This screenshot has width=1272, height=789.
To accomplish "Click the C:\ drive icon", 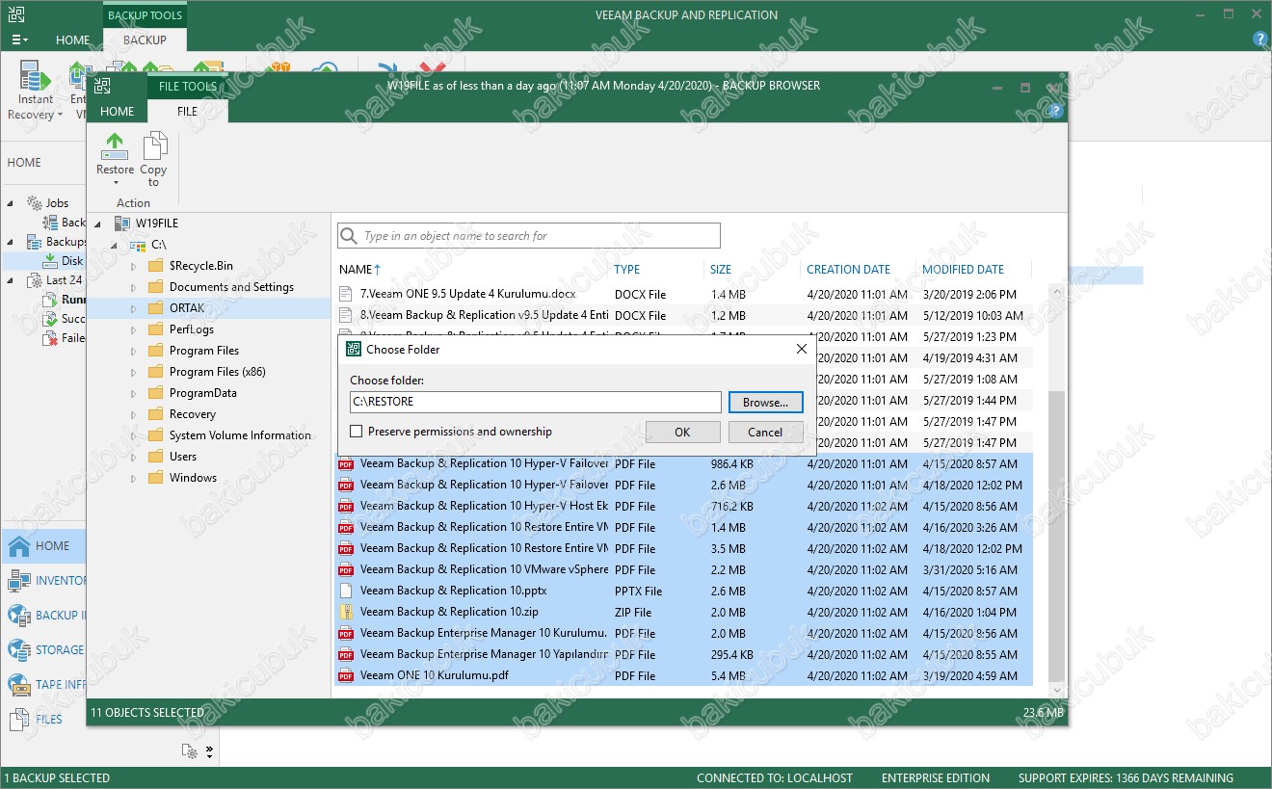I will (138, 245).
